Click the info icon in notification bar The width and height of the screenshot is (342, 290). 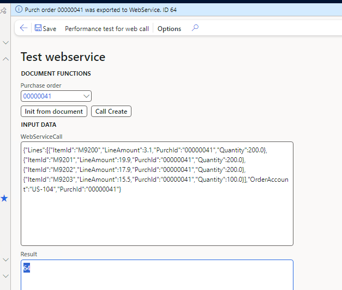pos(19,9)
